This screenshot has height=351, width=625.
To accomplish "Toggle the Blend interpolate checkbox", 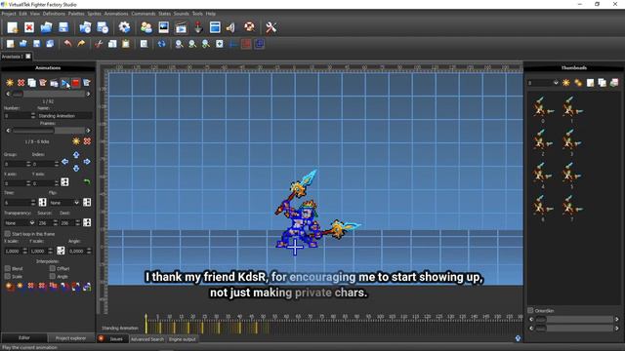I will (7, 269).
